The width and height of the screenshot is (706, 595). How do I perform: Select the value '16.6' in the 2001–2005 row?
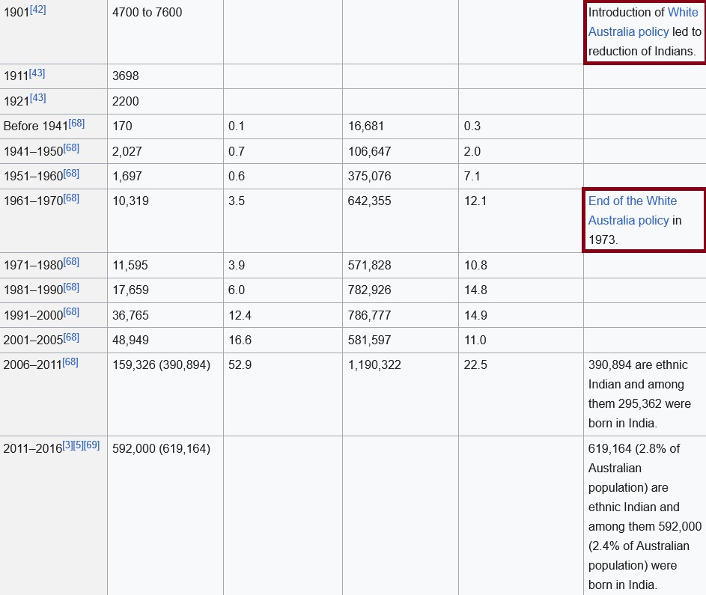[x=240, y=340]
